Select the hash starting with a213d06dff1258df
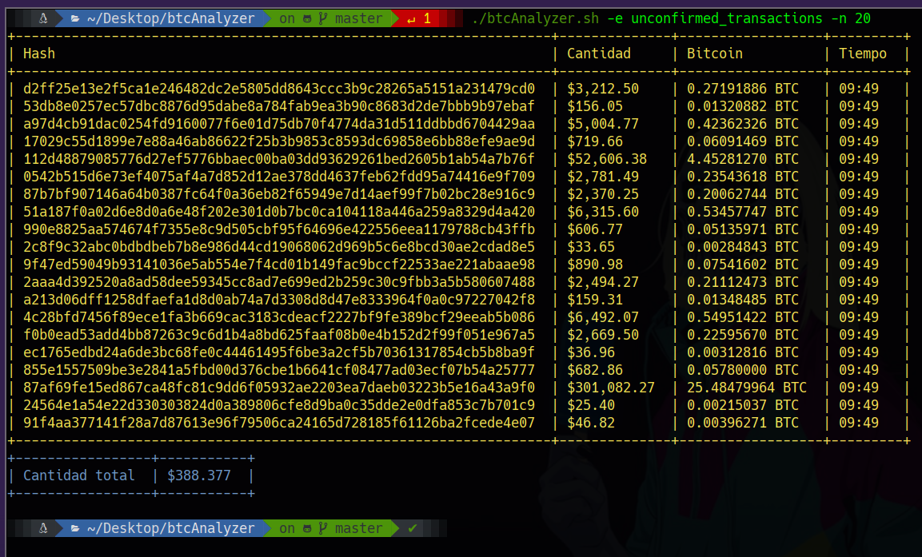The image size is (922, 557). pyautogui.click(x=279, y=300)
